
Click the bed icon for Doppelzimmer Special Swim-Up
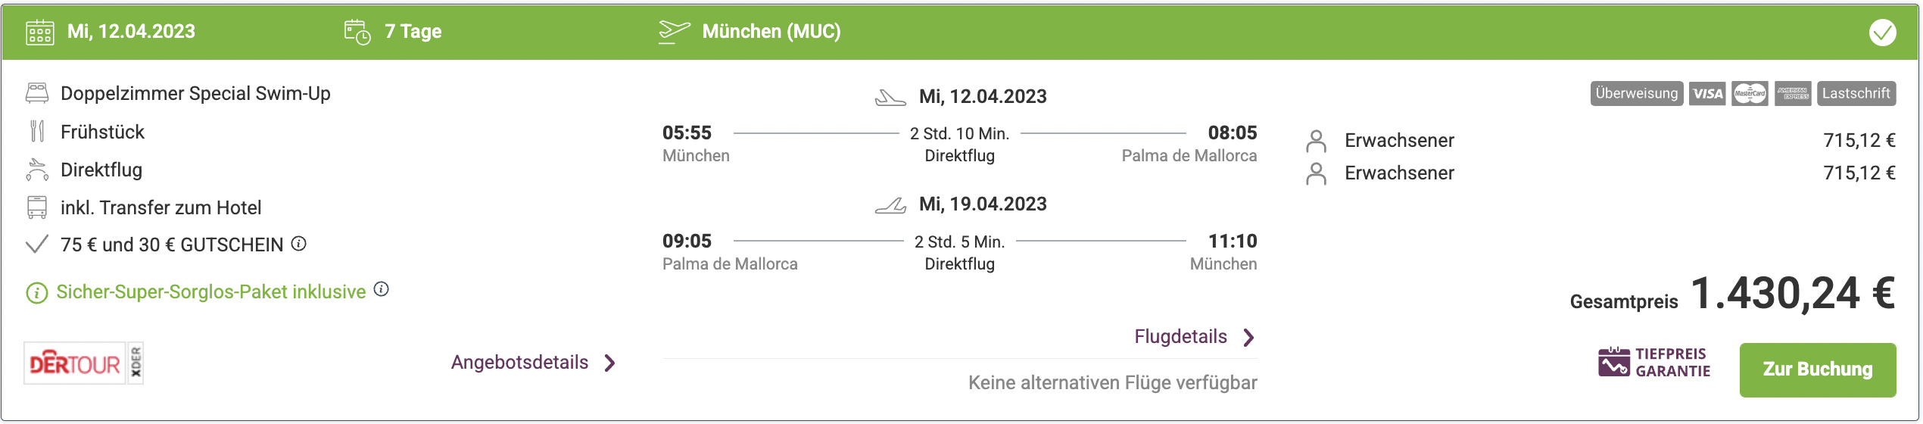point(37,93)
